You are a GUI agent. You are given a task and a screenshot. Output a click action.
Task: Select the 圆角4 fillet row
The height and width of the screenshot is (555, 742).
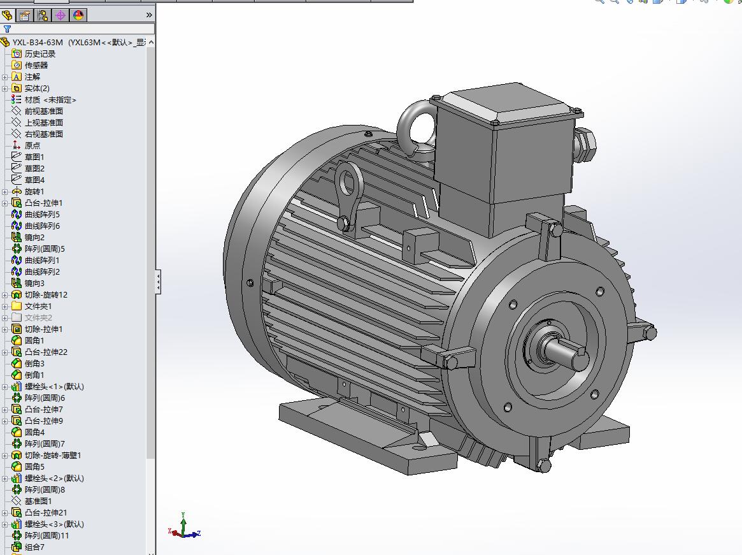(29, 433)
